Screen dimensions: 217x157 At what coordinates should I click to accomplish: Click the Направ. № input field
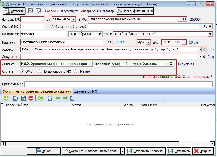point(32,19)
